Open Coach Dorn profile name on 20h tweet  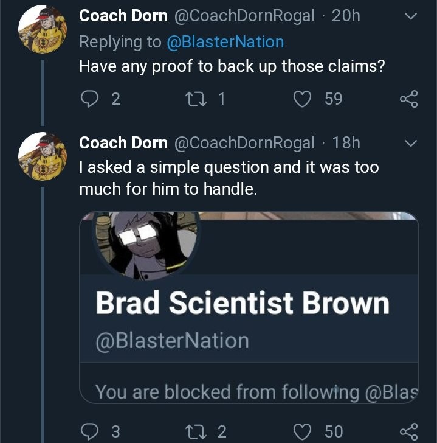point(123,16)
